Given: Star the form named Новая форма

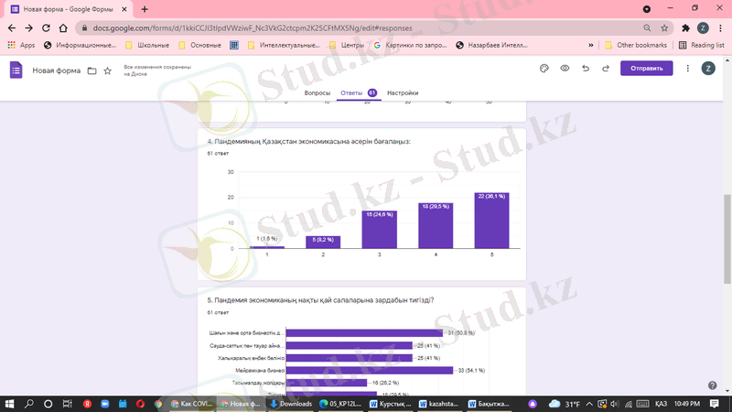Looking at the screenshot, I should (x=108, y=70).
